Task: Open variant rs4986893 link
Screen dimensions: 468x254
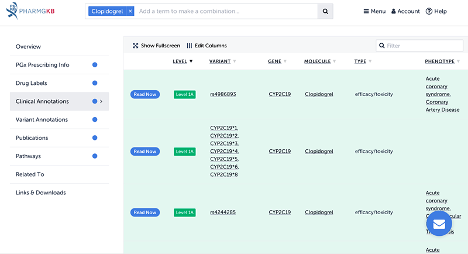Action: (x=223, y=94)
